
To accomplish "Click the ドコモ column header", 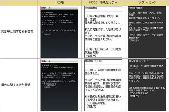I will click(x=59, y=3).
